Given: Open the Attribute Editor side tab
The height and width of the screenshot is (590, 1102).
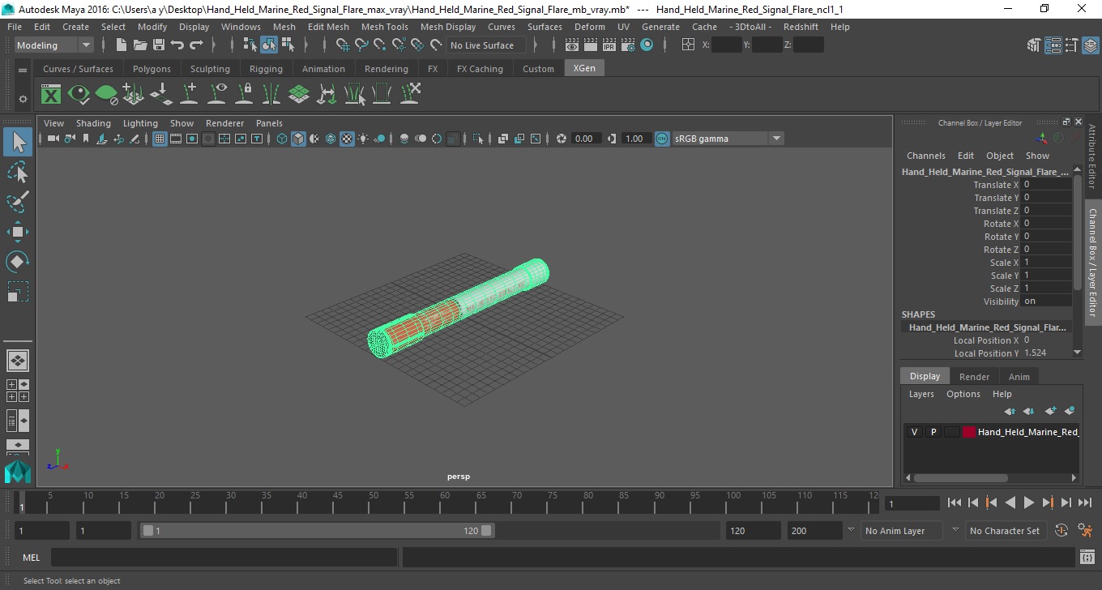Looking at the screenshot, I should click(1092, 156).
